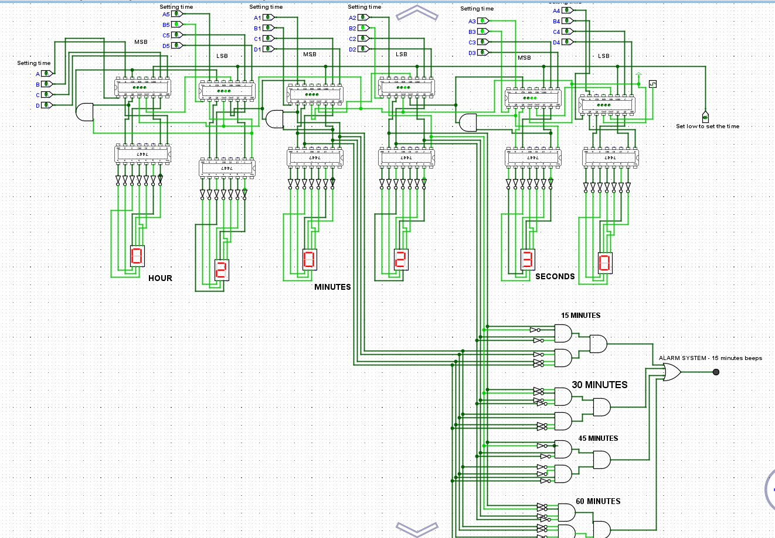This screenshot has height=538, width=775.
Task: Click the '60 MINUTES' label
Action: 598,502
